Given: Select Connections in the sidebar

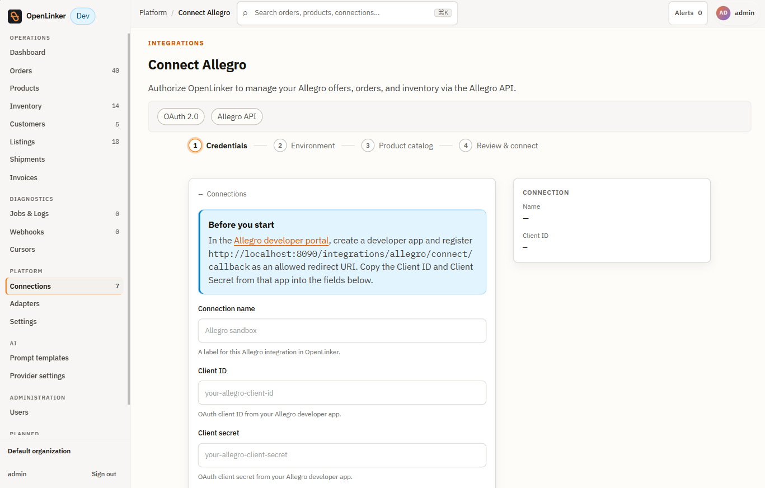Looking at the screenshot, I should [x=64, y=286].
